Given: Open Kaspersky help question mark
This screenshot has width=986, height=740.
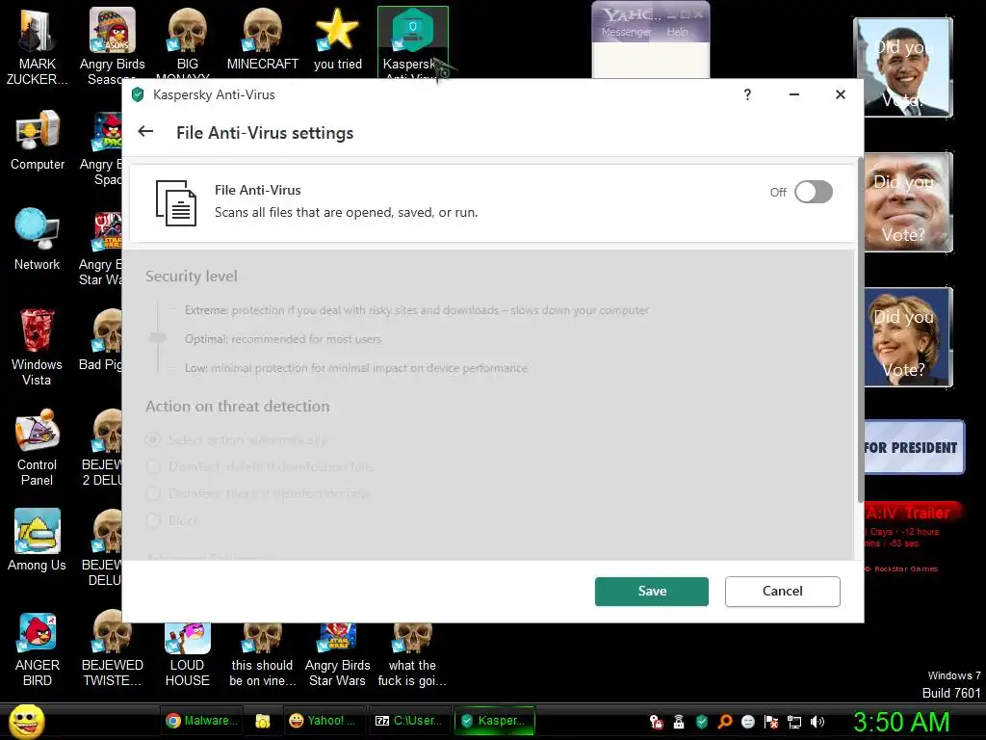Looking at the screenshot, I should 747,94.
